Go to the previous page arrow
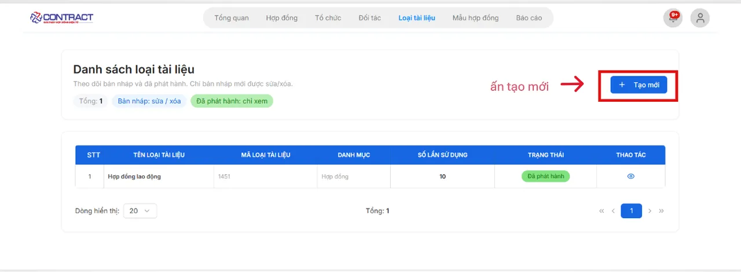 click(613, 211)
